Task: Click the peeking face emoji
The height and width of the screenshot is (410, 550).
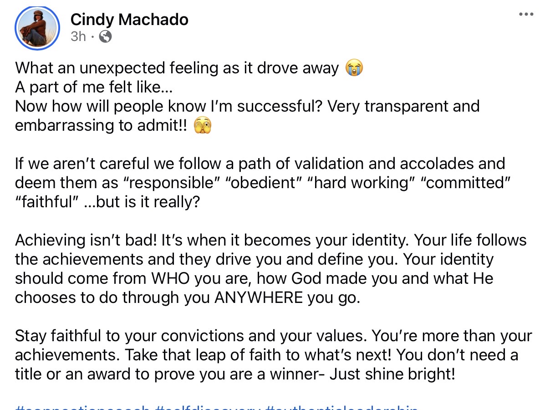Action: (x=203, y=126)
